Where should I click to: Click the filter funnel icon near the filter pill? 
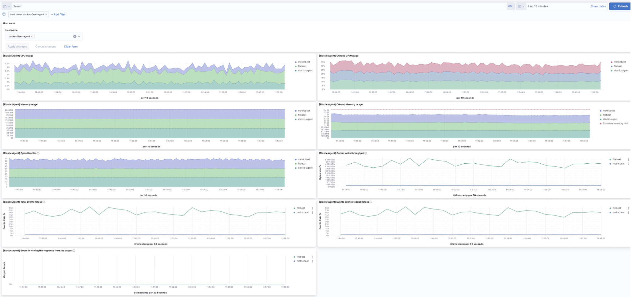tap(4, 14)
